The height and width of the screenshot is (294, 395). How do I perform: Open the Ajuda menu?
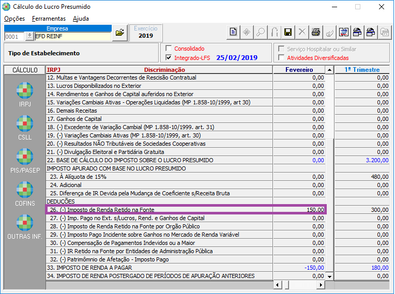[x=81, y=19]
